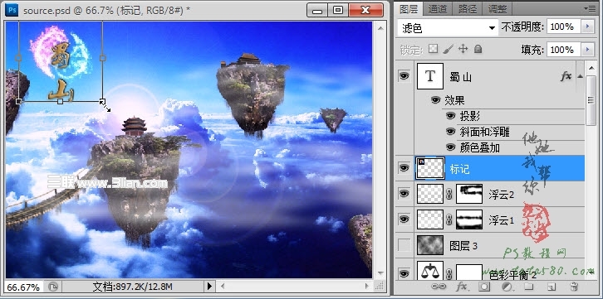Click the fx badge on 蜀山 layer
603x299 pixels.
pos(566,77)
